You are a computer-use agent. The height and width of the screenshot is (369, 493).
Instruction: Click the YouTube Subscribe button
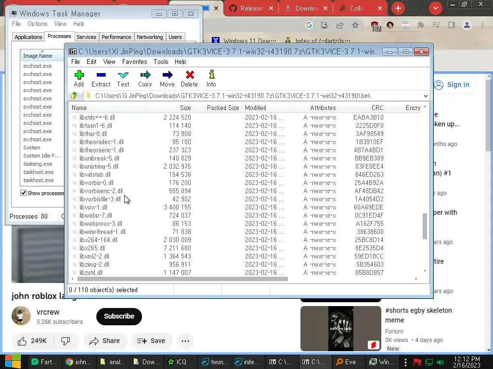(x=119, y=316)
